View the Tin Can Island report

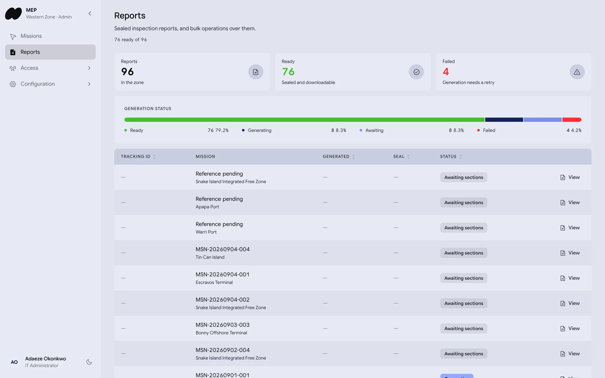coord(570,253)
